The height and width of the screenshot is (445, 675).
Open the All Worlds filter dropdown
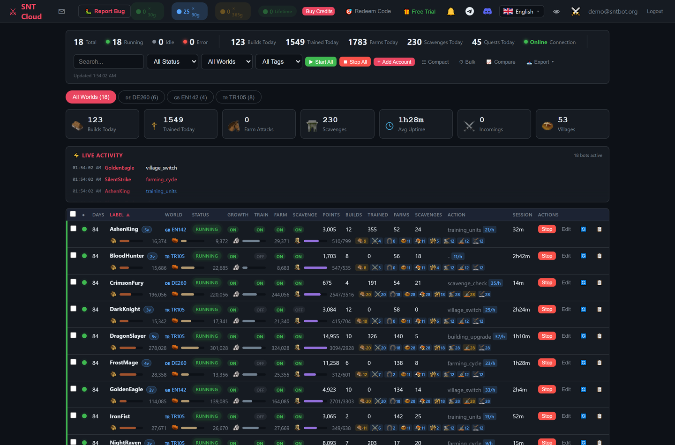click(227, 61)
